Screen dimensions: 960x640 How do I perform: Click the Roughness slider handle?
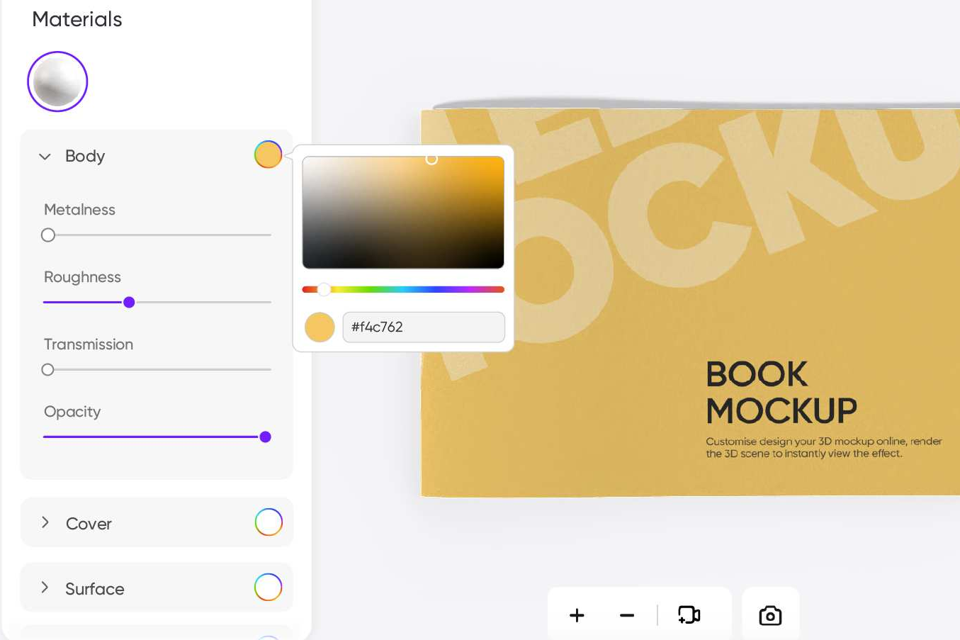click(x=129, y=303)
